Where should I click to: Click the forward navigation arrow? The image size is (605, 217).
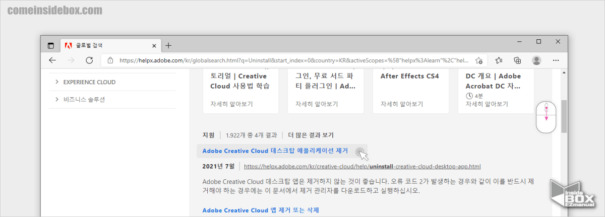tap(71, 60)
